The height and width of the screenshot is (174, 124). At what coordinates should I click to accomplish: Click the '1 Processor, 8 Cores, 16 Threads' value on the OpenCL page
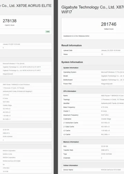point(13,88)
